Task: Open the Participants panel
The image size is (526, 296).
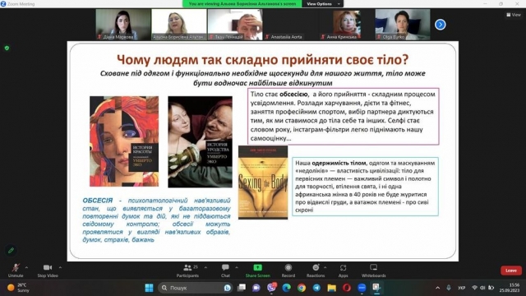Action: 187,271
